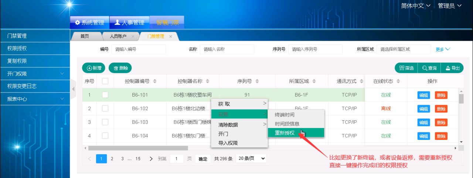Viewport: 473px width, 178px height.
Task: Click orange 删除 for row B6-104
Action: (441, 136)
